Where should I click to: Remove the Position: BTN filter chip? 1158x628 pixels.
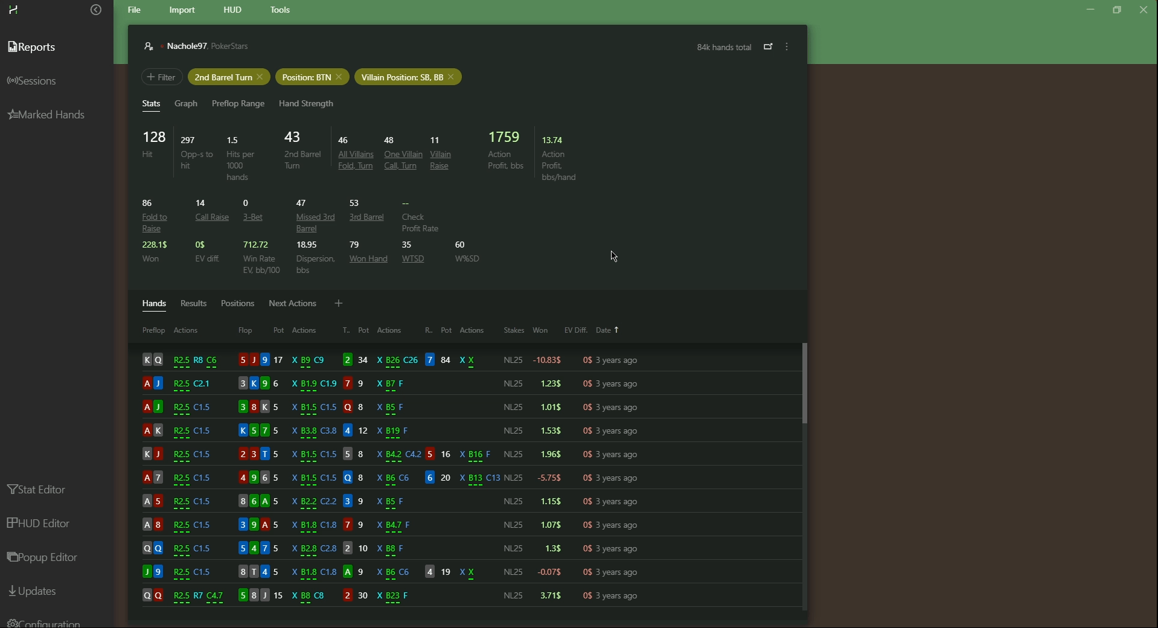tap(339, 77)
